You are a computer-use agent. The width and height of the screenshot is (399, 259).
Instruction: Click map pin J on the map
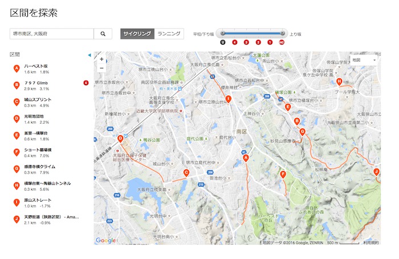(x=376, y=172)
